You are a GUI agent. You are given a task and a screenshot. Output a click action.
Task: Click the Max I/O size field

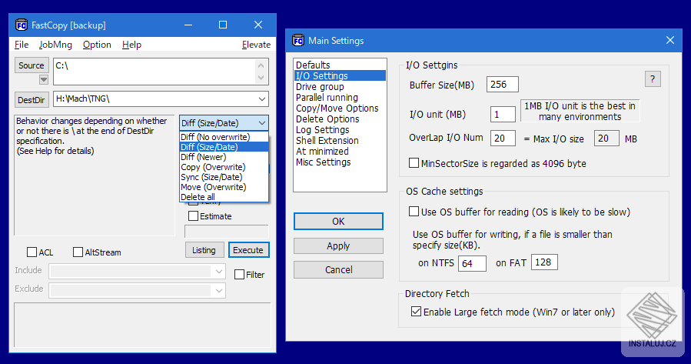coord(606,138)
